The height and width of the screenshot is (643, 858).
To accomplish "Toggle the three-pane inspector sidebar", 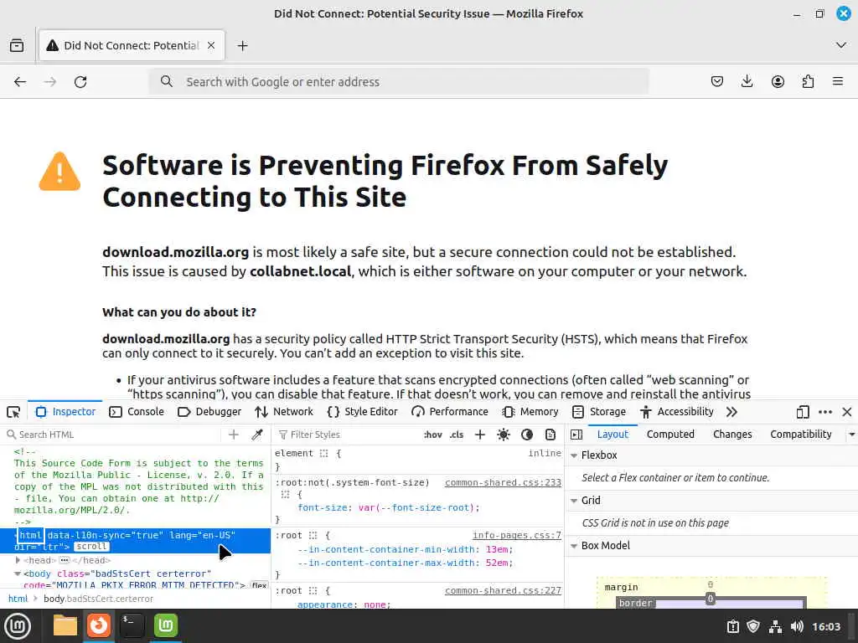I will [x=576, y=435].
